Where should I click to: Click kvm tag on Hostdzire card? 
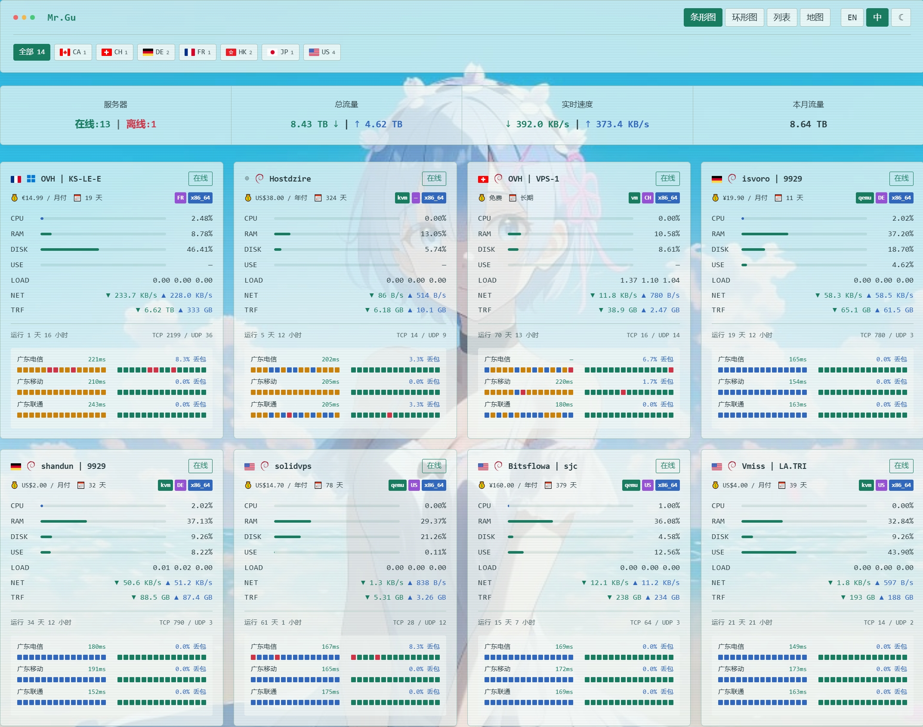coord(402,198)
